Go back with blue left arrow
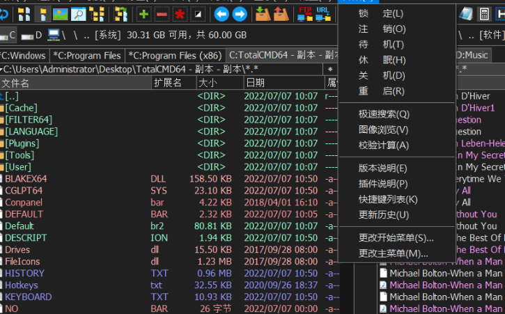 222,14
